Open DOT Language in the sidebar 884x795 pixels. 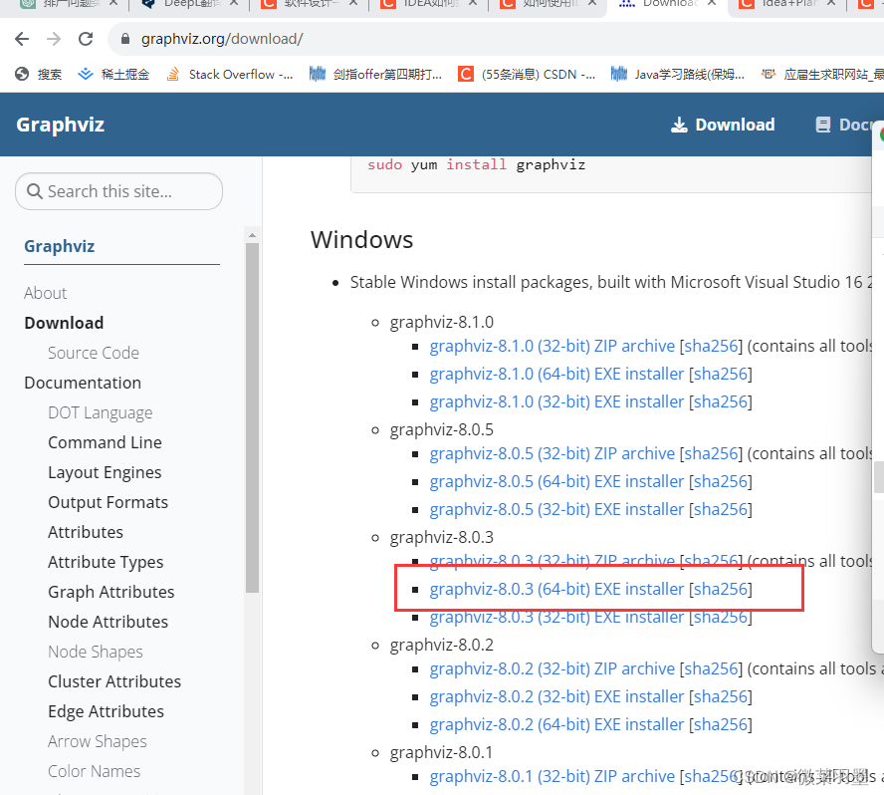[100, 412]
